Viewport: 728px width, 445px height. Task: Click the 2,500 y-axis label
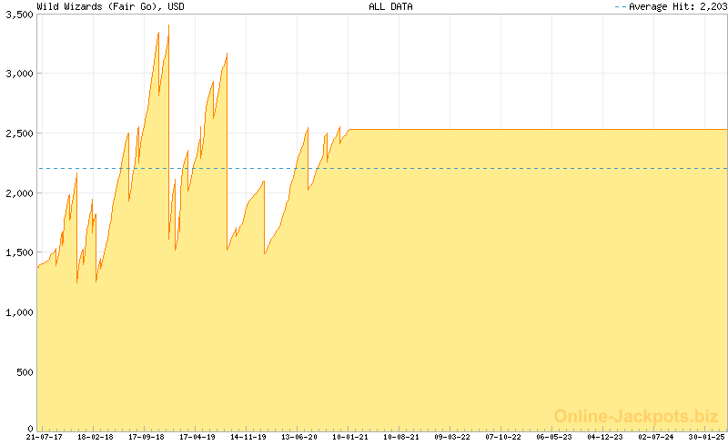click(x=18, y=134)
